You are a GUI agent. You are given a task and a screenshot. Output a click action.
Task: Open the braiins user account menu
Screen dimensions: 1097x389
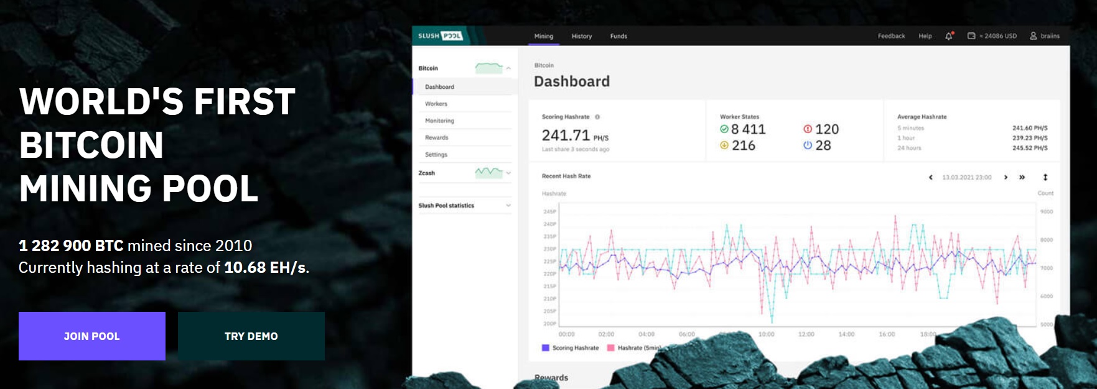click(x=1045, y=36)
